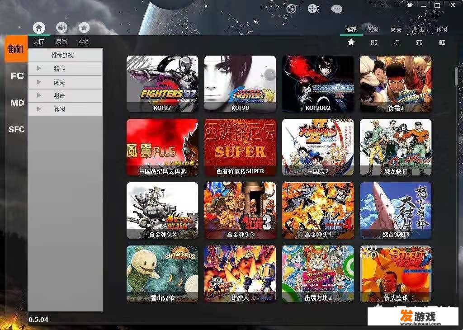Image resolution: width=463 pixels, height=330 pixels.
Task: Select the star favorites filter icon
Action: click(x=351, y=42)
